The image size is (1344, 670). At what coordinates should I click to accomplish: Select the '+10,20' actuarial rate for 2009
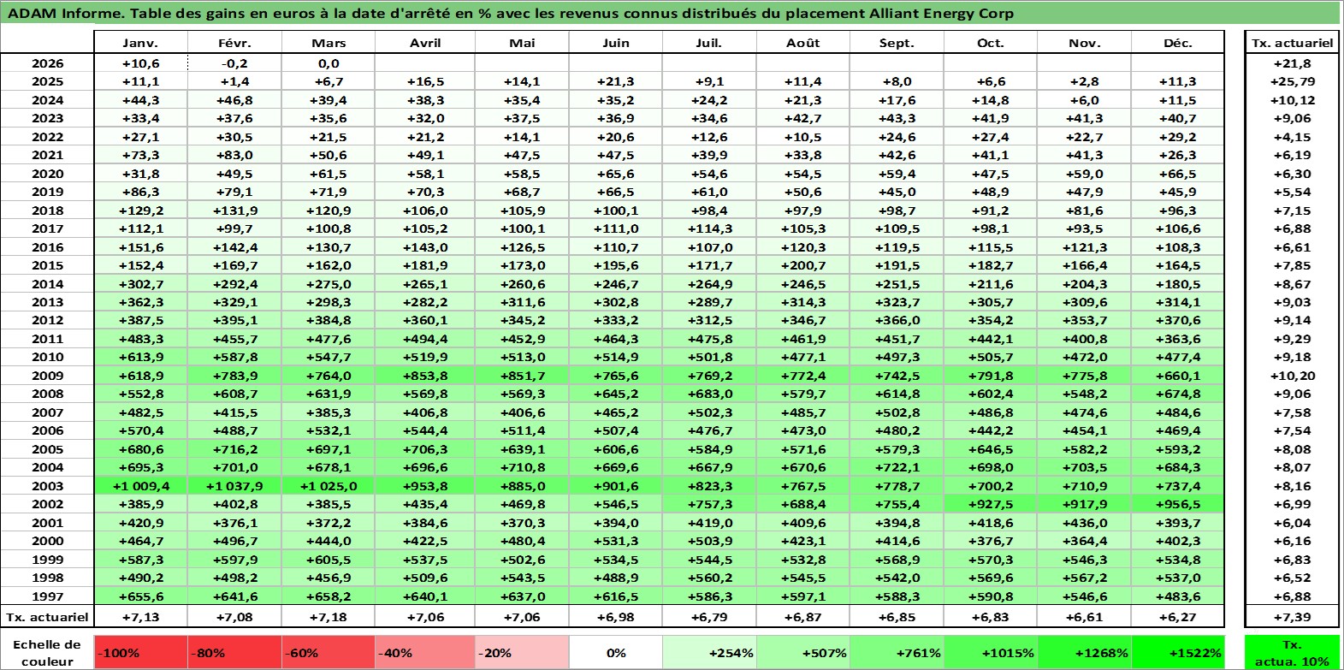pyautogui.click(x=1292, y=375)
